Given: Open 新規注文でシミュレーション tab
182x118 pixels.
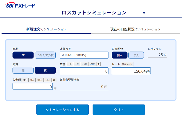Looking at the screenshot, I should tap(46, 29).
